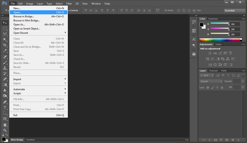The image size is (247, 143).
Task: Expand the Kind filter dropdown
Action: [207, 75]
